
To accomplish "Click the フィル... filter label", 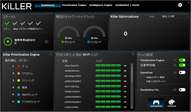I will pos(152,17).
